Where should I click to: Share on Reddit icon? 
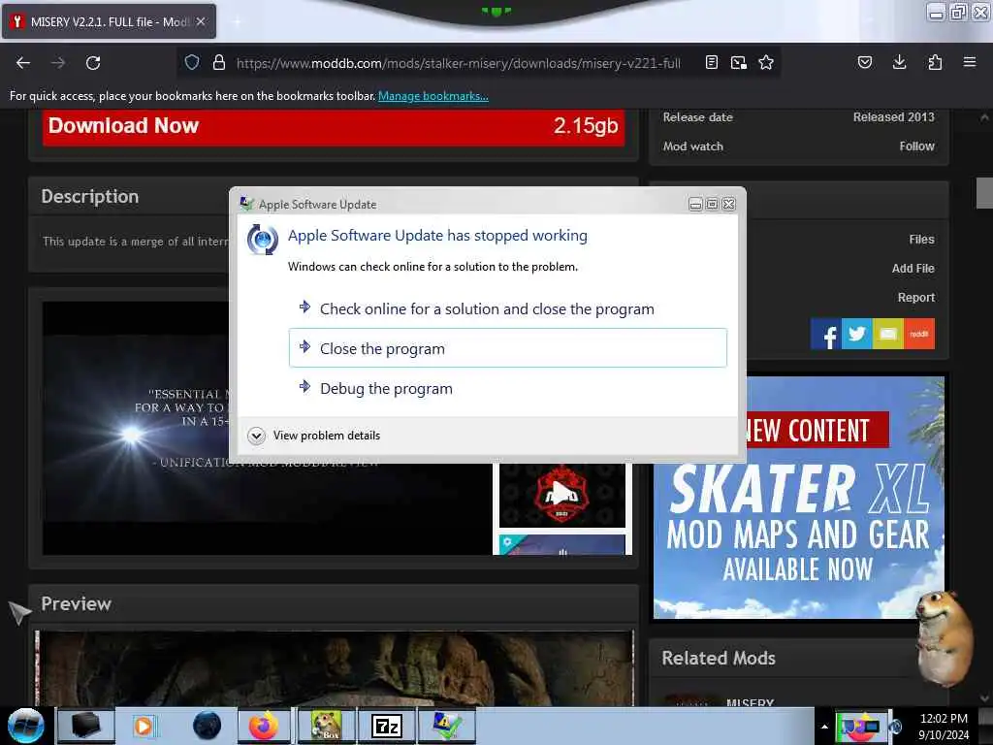tap(919, 334)
